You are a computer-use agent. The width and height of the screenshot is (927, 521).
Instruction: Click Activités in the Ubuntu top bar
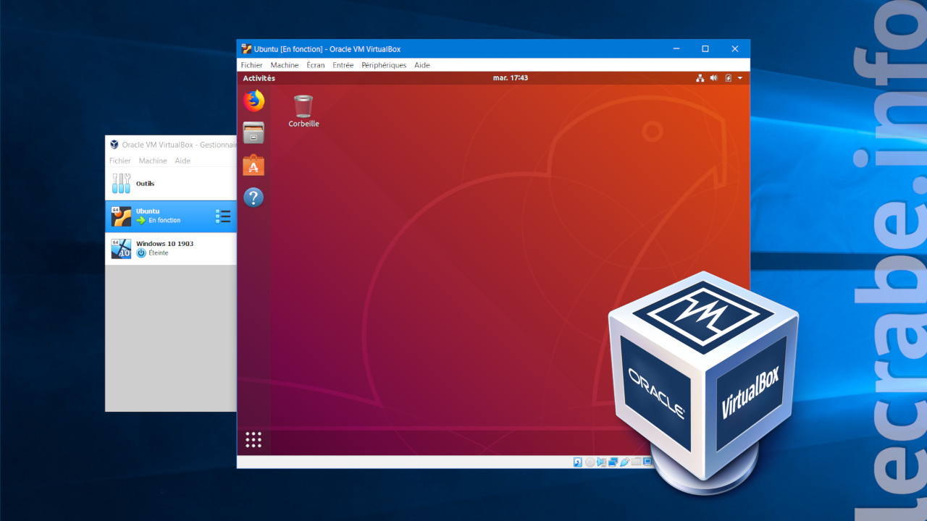coord(259,78)
